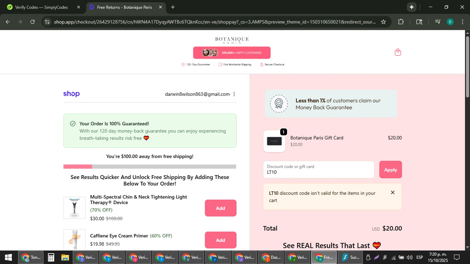Switch the ESP input language
Viewport: 470px width, 264px height.
coord(420,257)
